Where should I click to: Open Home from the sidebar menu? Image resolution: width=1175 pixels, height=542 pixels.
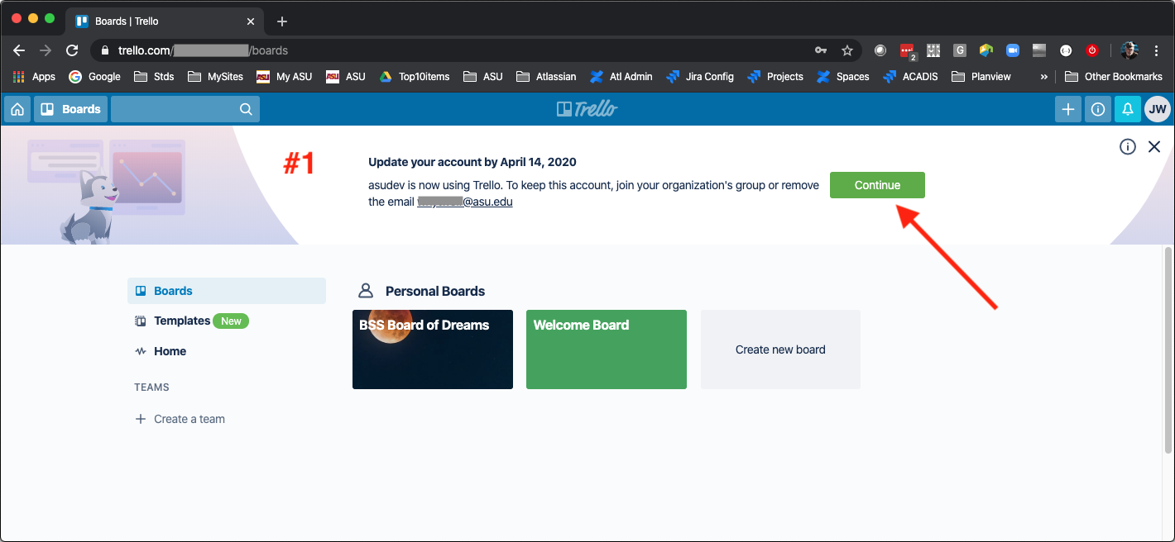point(168,350)
